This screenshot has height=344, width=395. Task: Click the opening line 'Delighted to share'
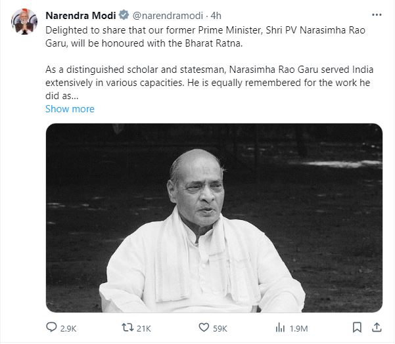coord(82,30)
